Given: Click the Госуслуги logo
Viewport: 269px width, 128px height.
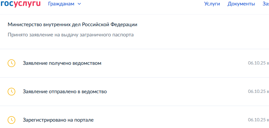Looking at the screenshot, I should tap(20, 4).
